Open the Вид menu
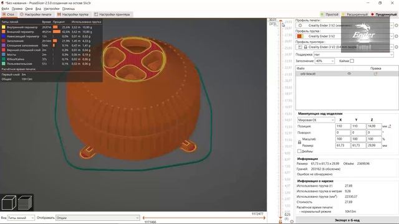 (x=38, y=9)
